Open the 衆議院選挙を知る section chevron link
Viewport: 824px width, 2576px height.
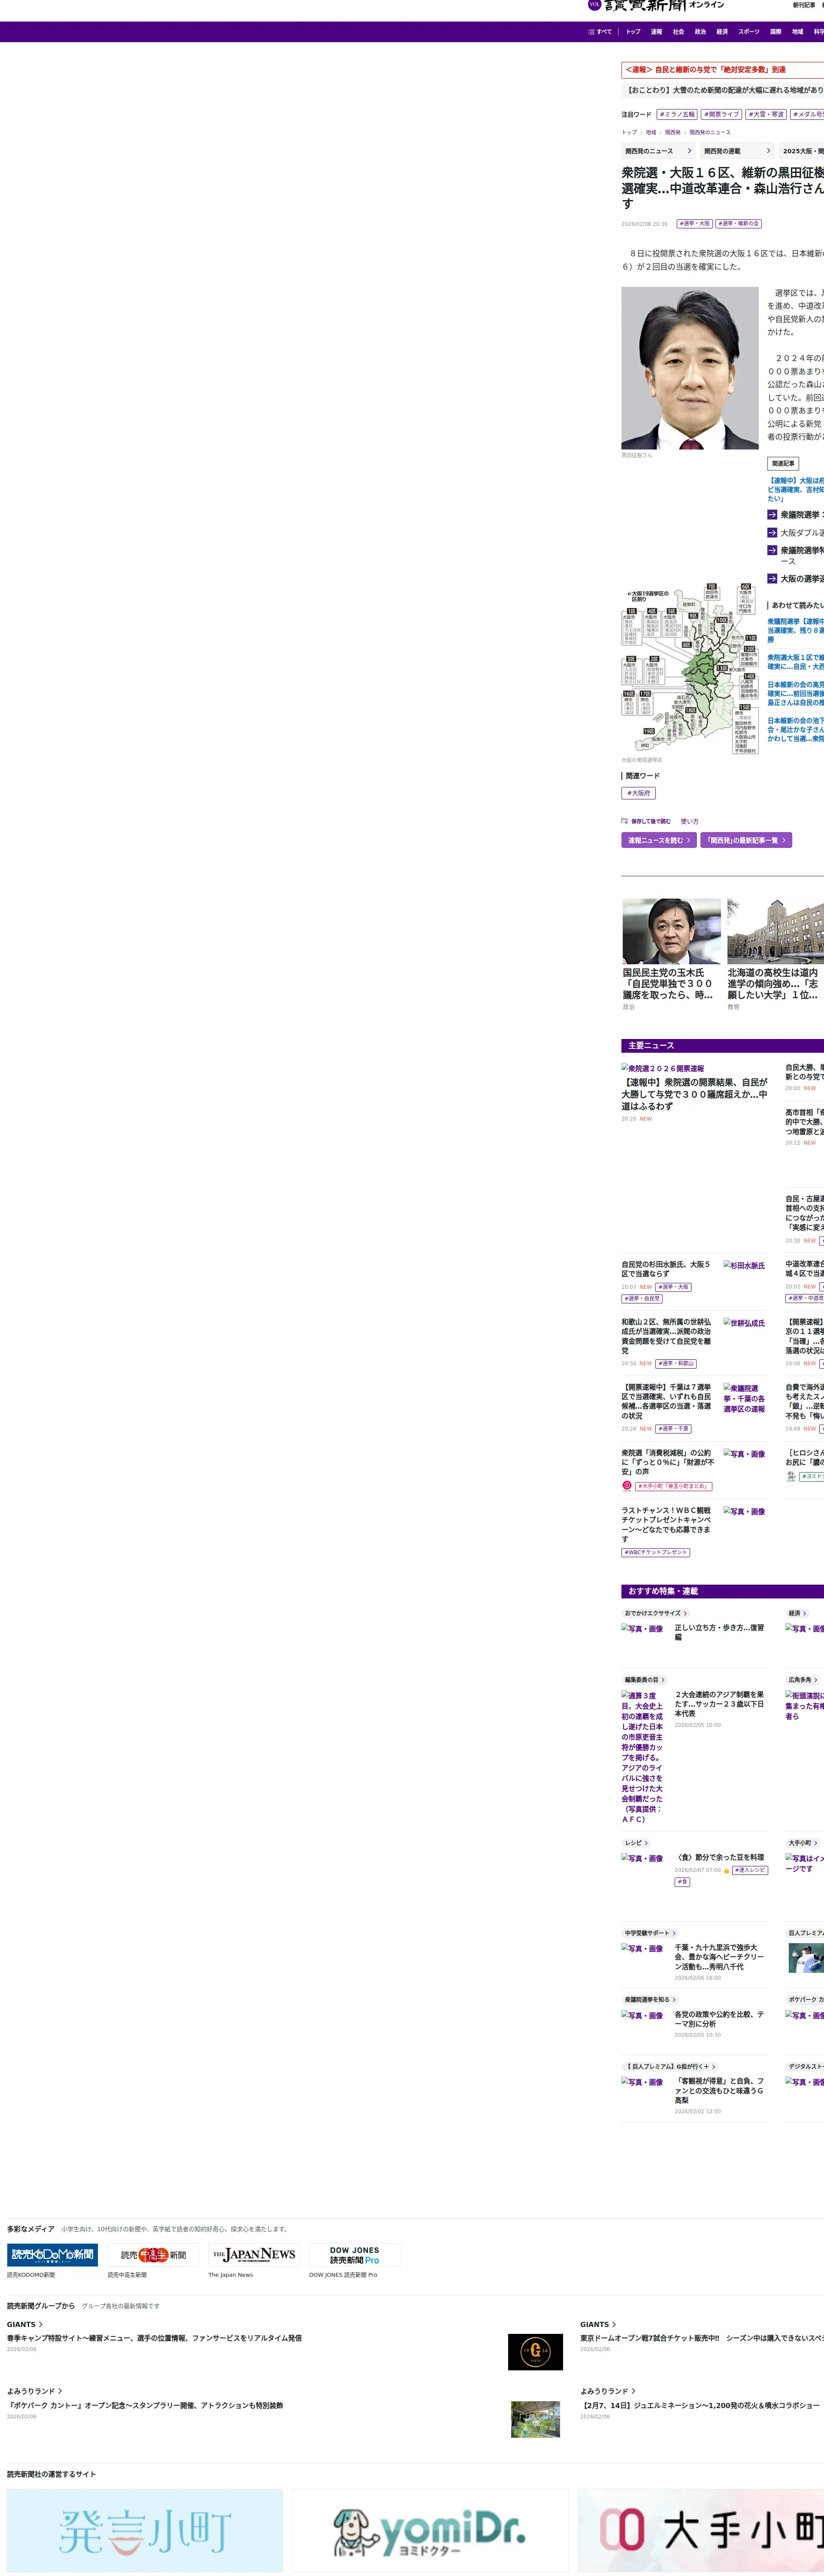[x=650, y=2000]
